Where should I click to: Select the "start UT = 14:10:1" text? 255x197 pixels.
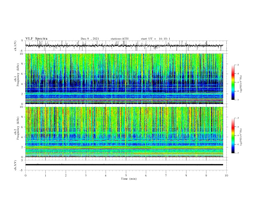pyautogui.click(x=156, y=39)
